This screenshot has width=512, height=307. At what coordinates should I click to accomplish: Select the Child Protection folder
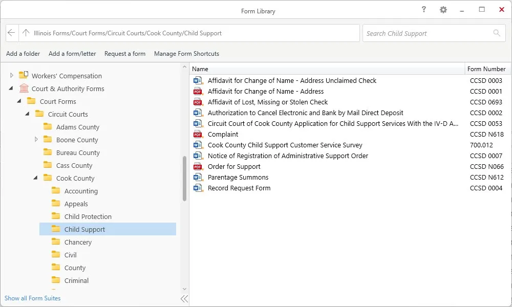[88, 216]
